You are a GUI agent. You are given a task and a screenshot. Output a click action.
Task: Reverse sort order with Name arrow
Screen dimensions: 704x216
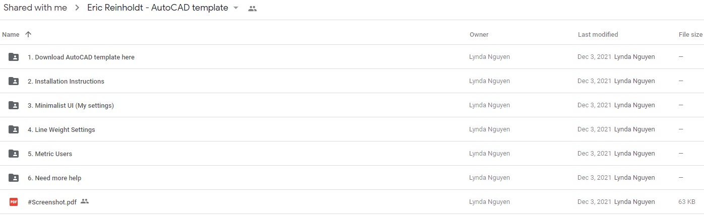(28, 34)
